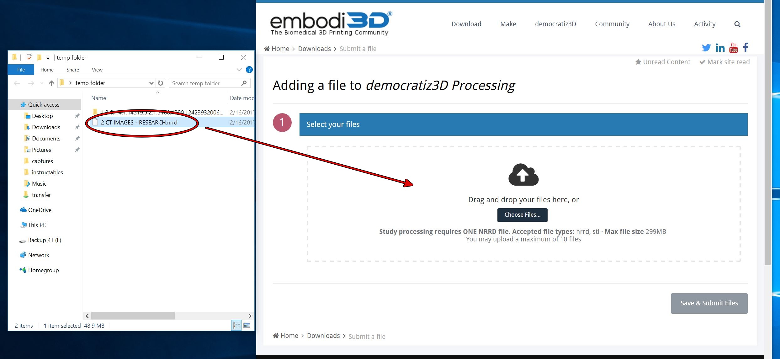The height and width of the screenshot is (359, 780).
Task: Open the Download menu item
Action: click(466, 24)
